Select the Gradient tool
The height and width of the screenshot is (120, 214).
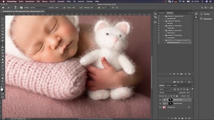click(3, 56)
